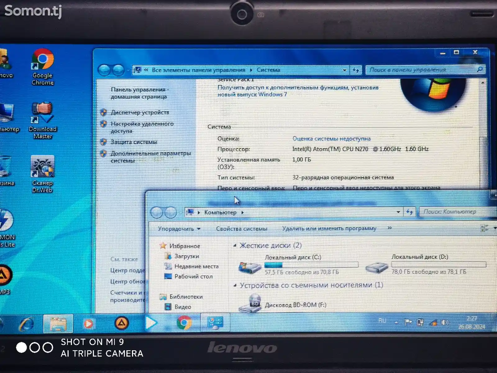
Task: Select 'Рабочий стол' in navigation pane
Action: point(193,276)
